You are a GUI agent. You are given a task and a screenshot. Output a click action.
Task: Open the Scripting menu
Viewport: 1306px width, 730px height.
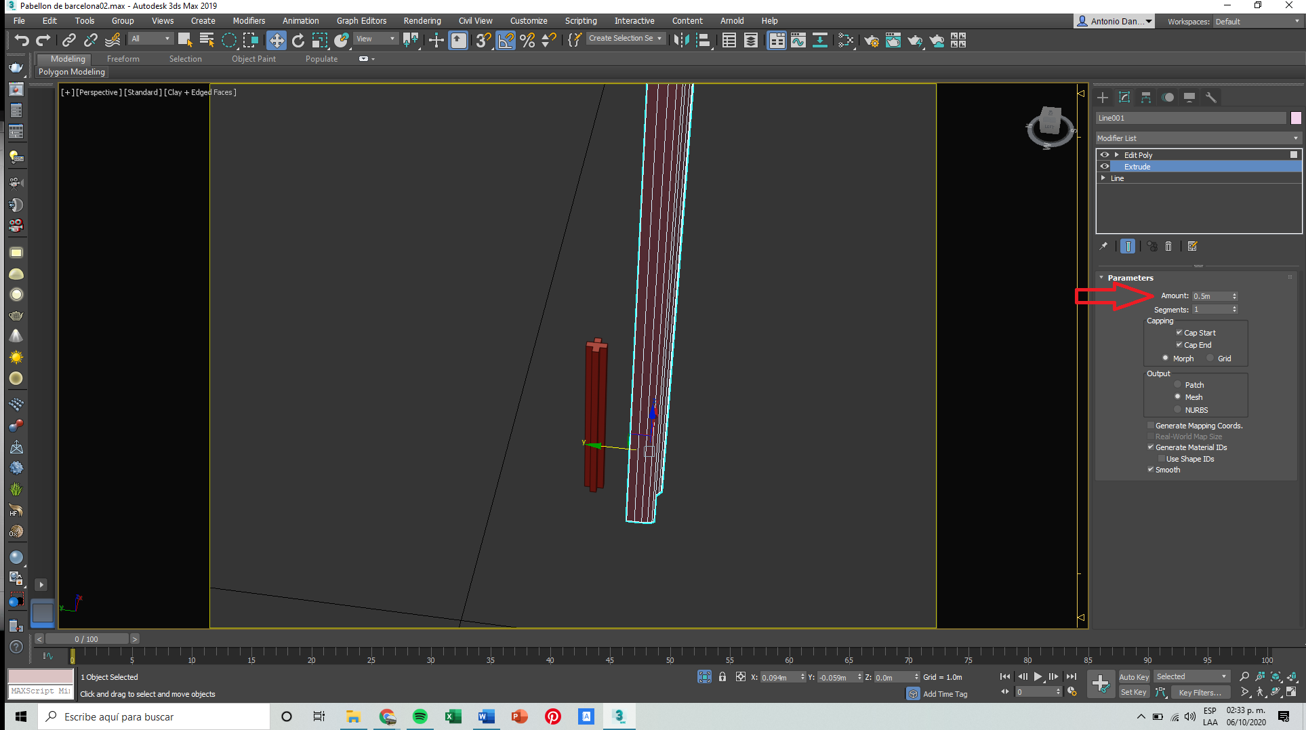[581, 21]
